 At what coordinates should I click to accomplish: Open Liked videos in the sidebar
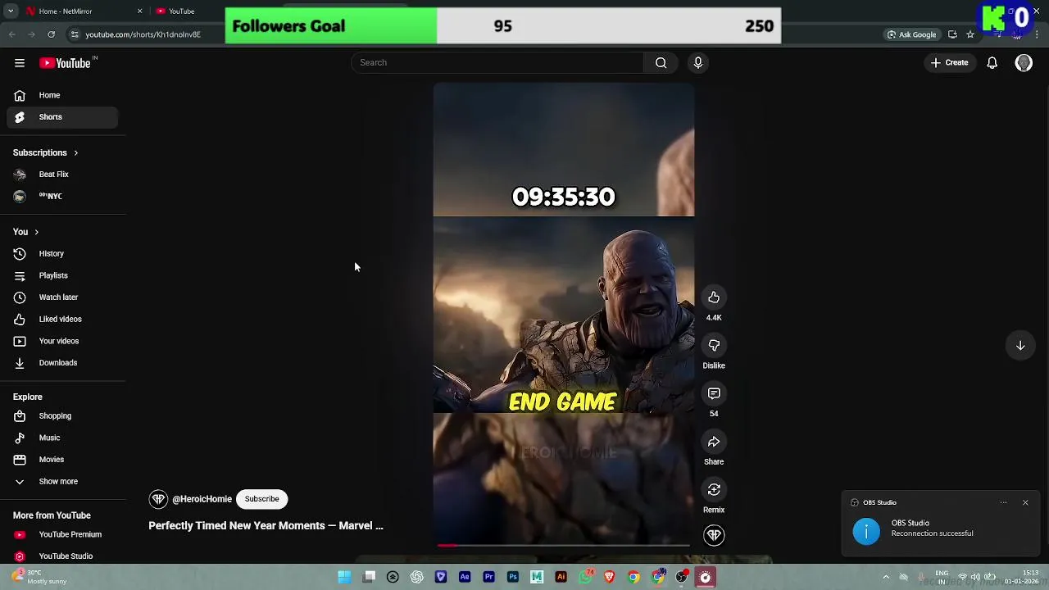[x=62, y=320]
